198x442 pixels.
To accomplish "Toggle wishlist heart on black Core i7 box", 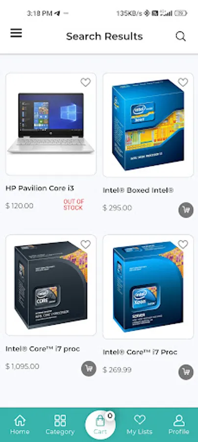I will click(85, 244).
